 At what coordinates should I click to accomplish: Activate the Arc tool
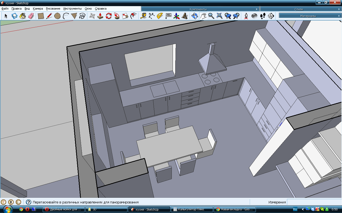[66, 16]
